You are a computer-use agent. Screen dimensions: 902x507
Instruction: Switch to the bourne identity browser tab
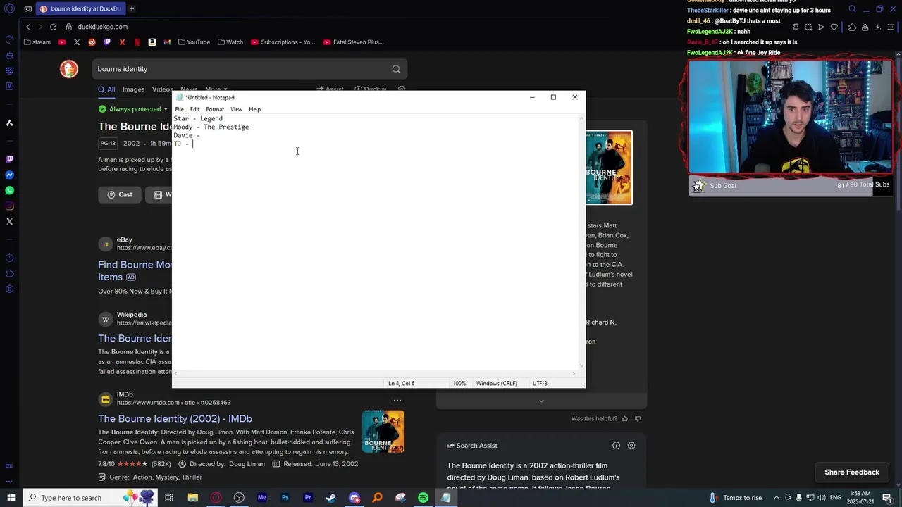coord(80,9)
